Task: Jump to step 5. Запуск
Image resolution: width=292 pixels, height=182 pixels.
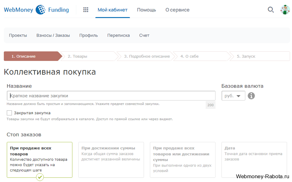Action: 259,56
